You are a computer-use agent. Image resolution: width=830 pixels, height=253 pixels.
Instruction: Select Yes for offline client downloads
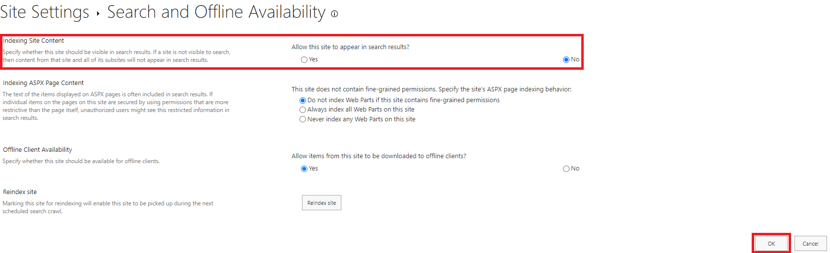tap(304, 169)
